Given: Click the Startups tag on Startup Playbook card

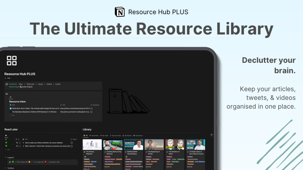Looking at the screenshot, I should click(94, 162).
